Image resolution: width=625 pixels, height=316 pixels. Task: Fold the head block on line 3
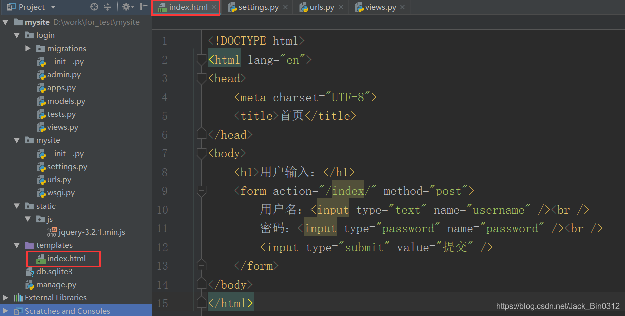201,78
